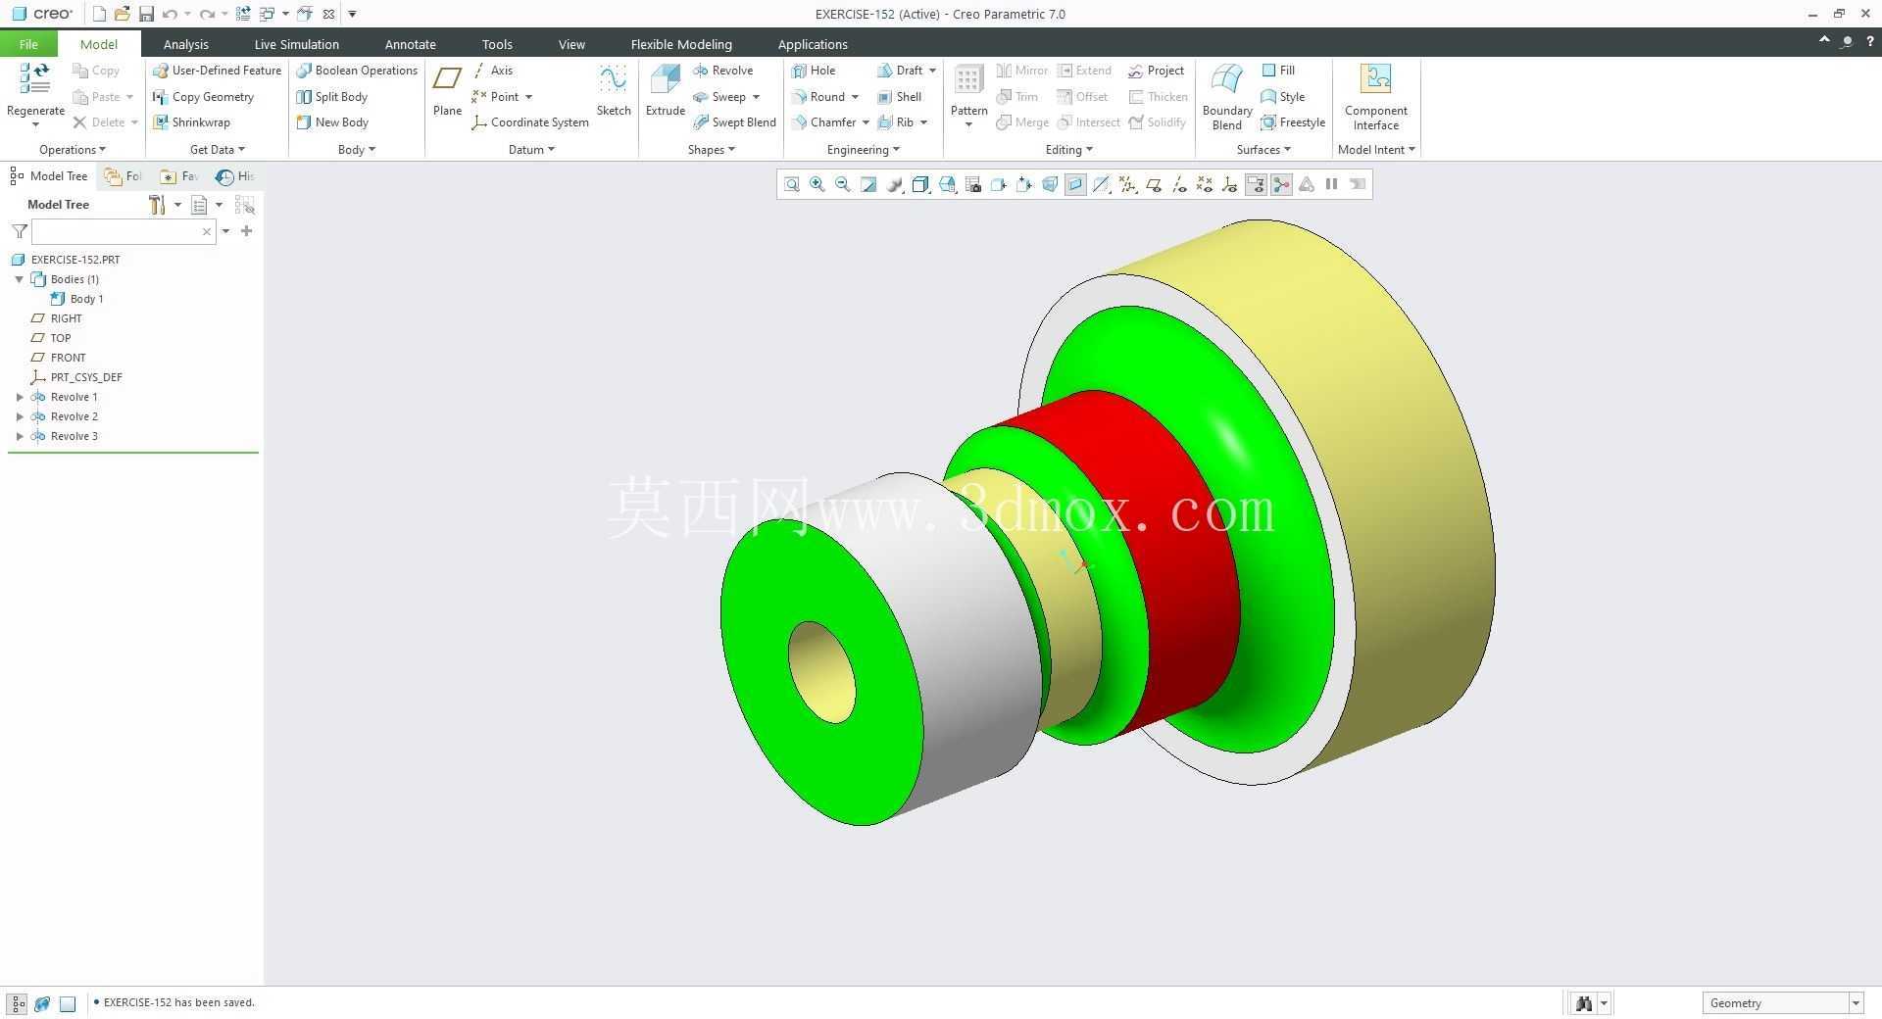This screenshot has width=1882, height=1019.
Task: Click the Redo arrow icon
Action: (x=207, y=14)
